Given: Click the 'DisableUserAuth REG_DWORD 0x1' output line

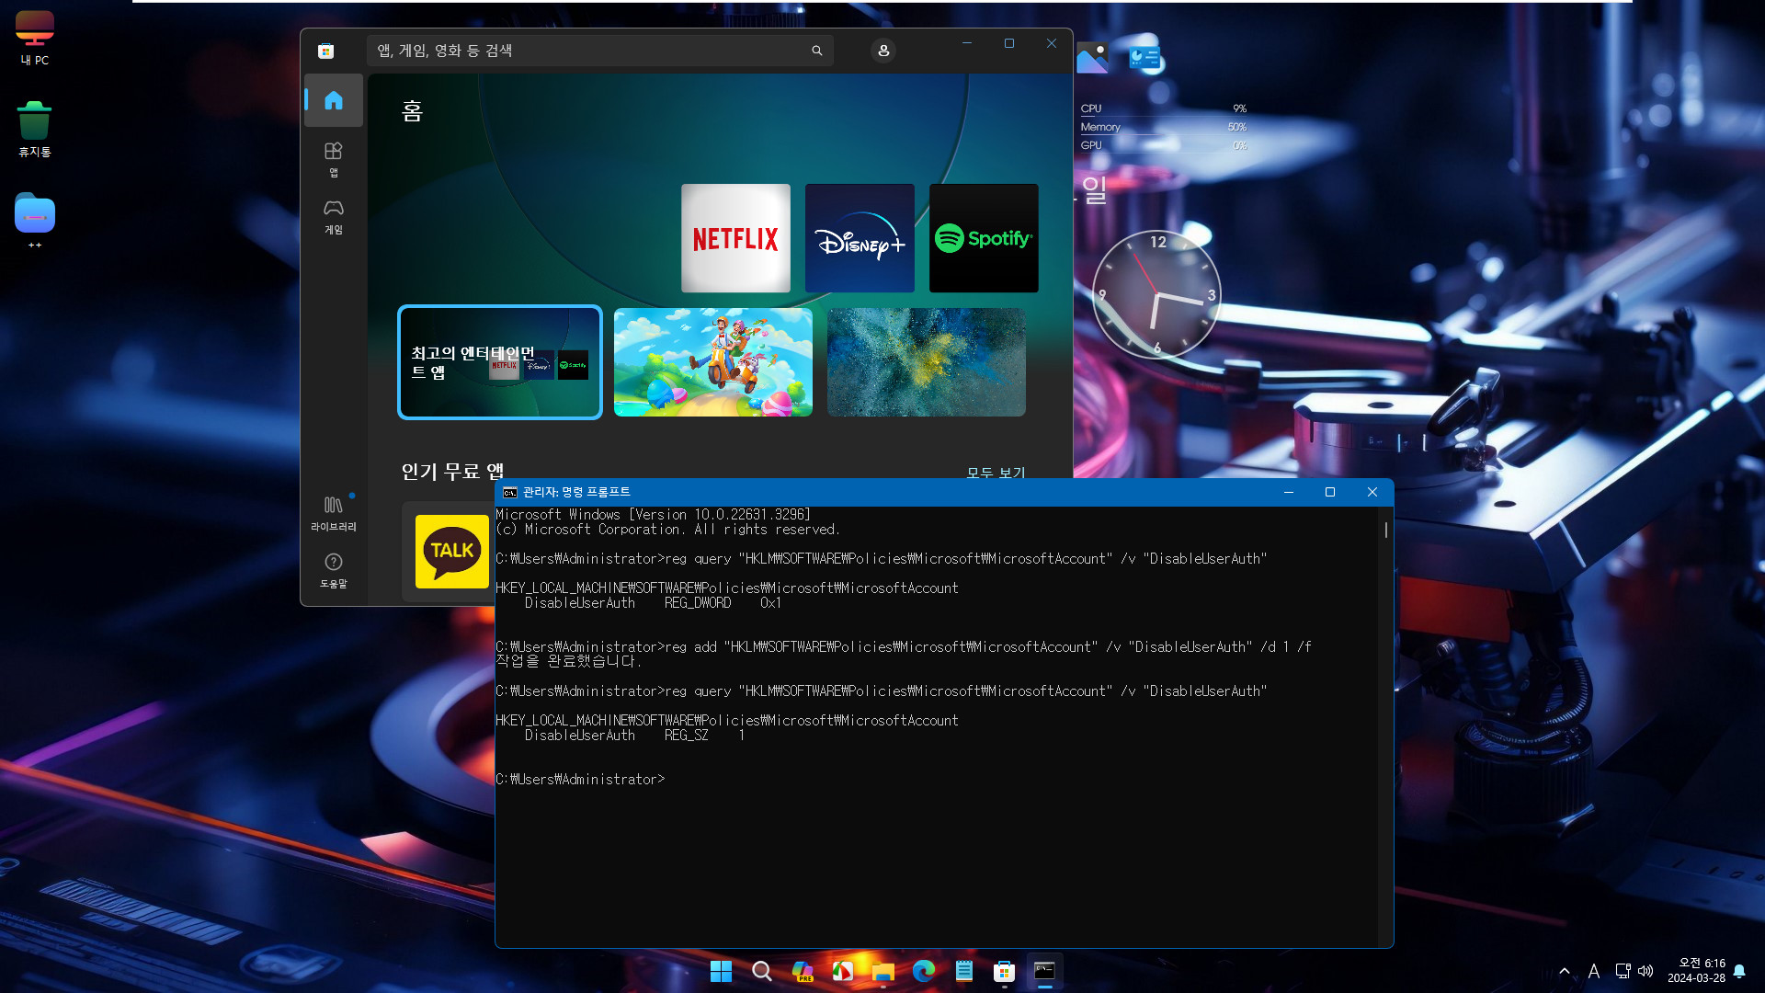Looking at the screenshot, I should coord(653,603).
